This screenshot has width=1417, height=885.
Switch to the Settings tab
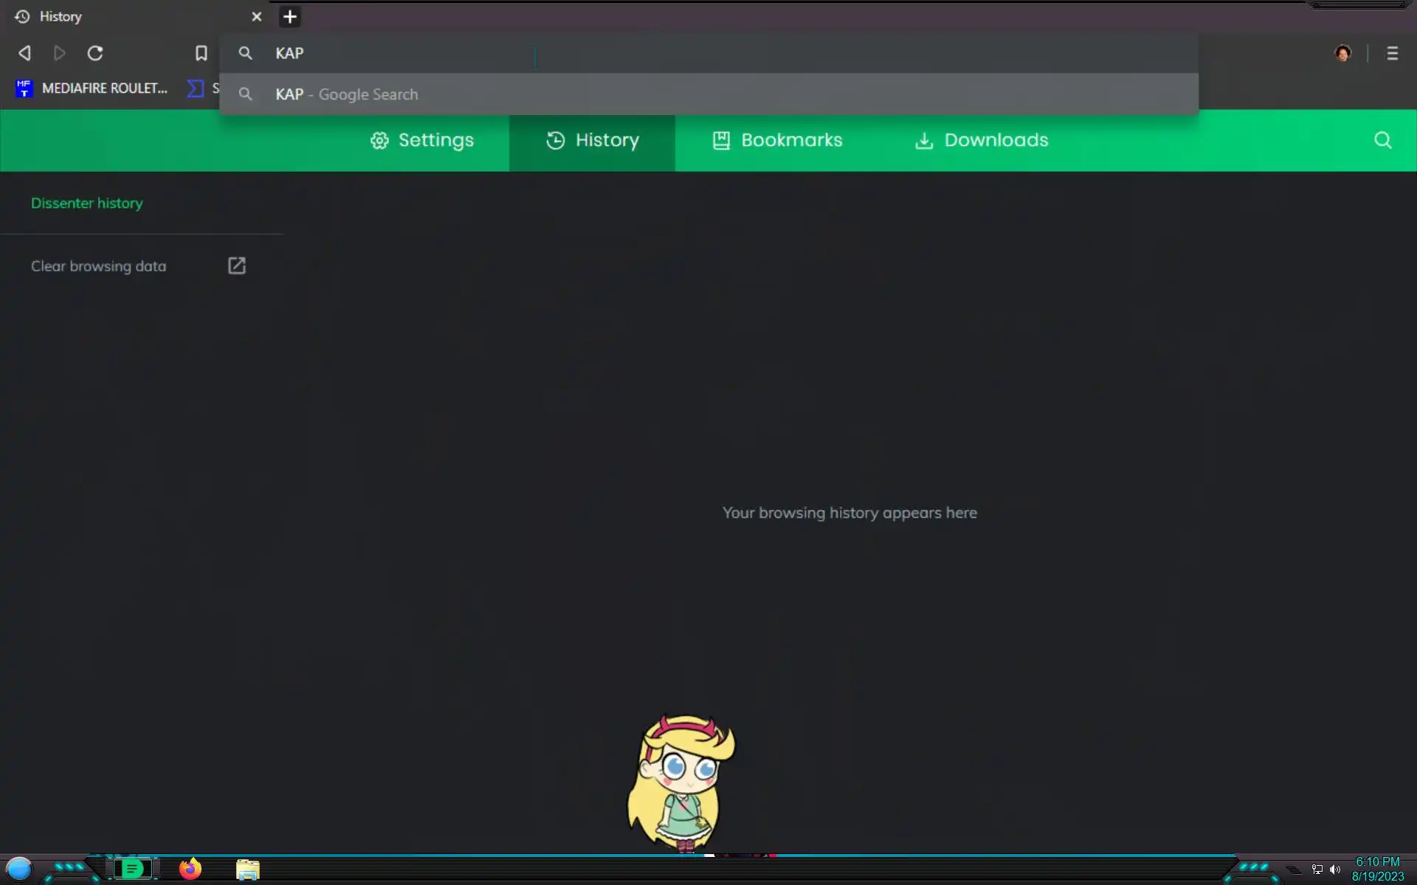(422, 140)
